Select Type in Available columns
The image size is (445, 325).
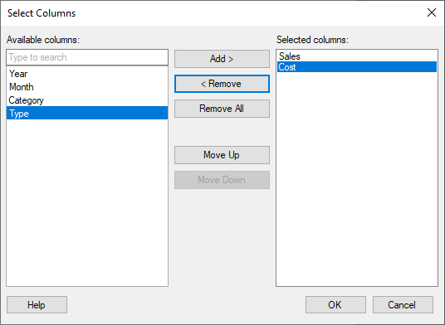coord(87,113)
